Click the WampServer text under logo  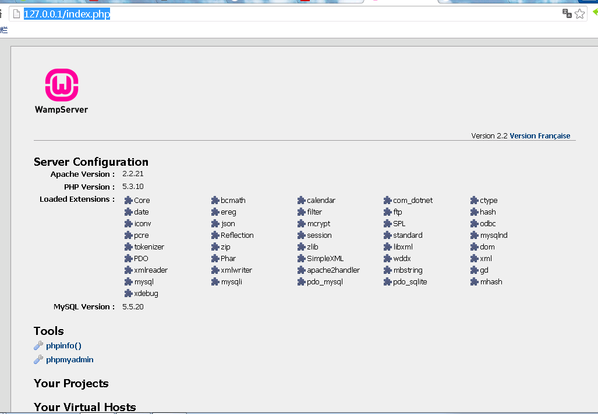click(x=61, y=110)
